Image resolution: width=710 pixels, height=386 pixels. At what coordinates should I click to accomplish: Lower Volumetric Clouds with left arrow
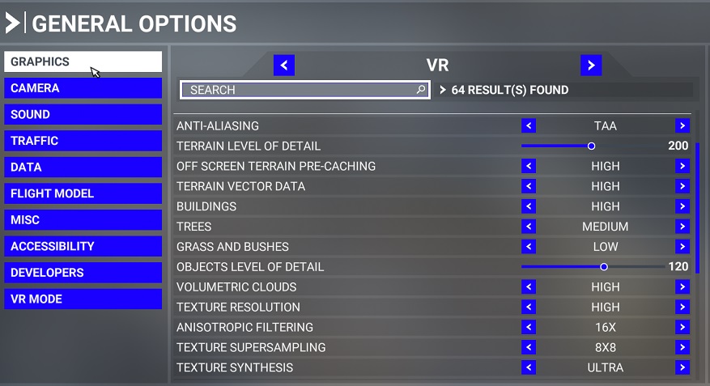[529, 287]
